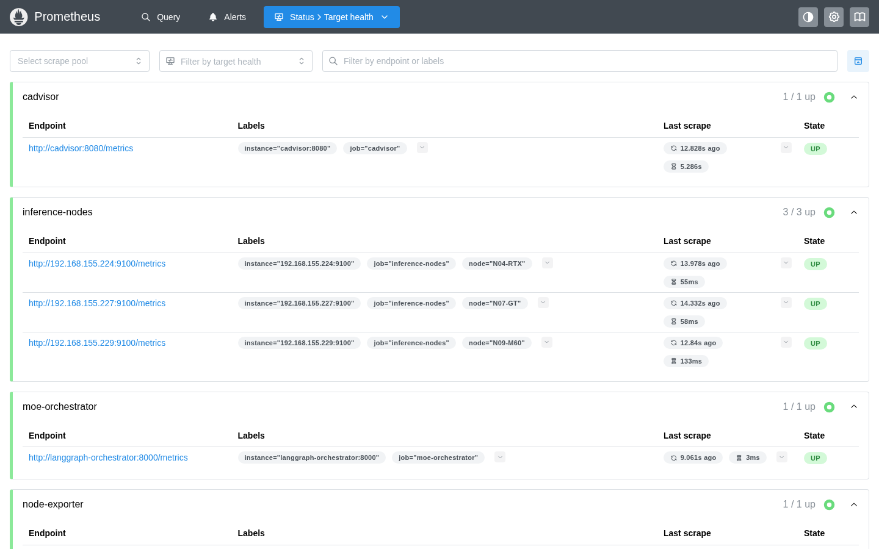Viewport: 879px width, 549px height.
Task: Click the "14.332s ago" last scrape badge
Action: 695,303
